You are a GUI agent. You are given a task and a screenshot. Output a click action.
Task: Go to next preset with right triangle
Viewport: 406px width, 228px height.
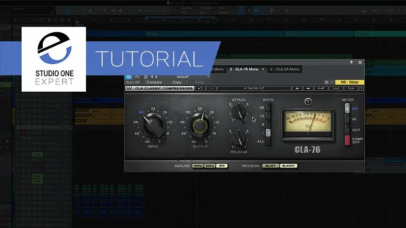[156, 77]
